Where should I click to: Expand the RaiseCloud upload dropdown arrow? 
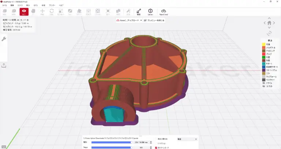(141, 20)
